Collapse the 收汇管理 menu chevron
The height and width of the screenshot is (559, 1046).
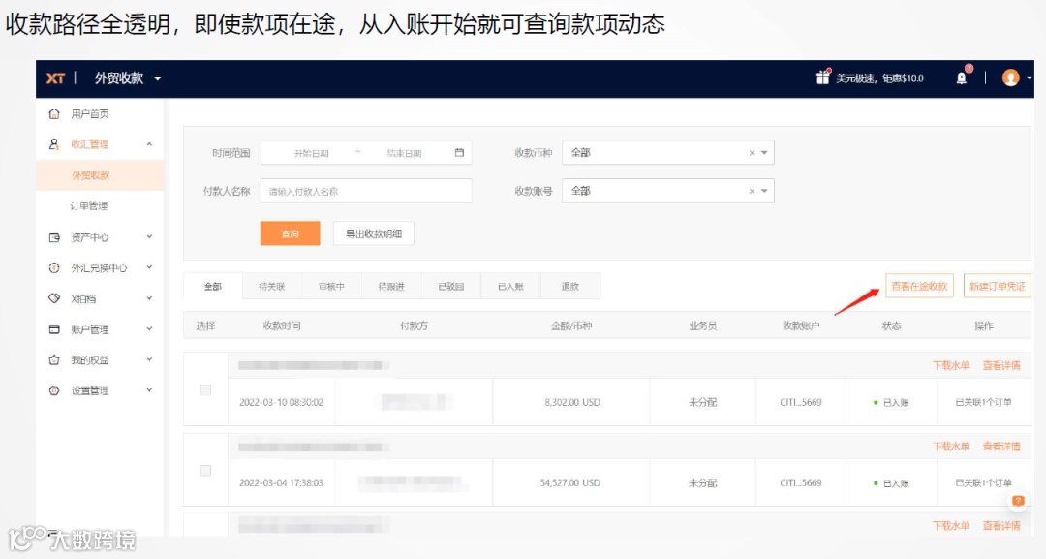coord(149,144)
